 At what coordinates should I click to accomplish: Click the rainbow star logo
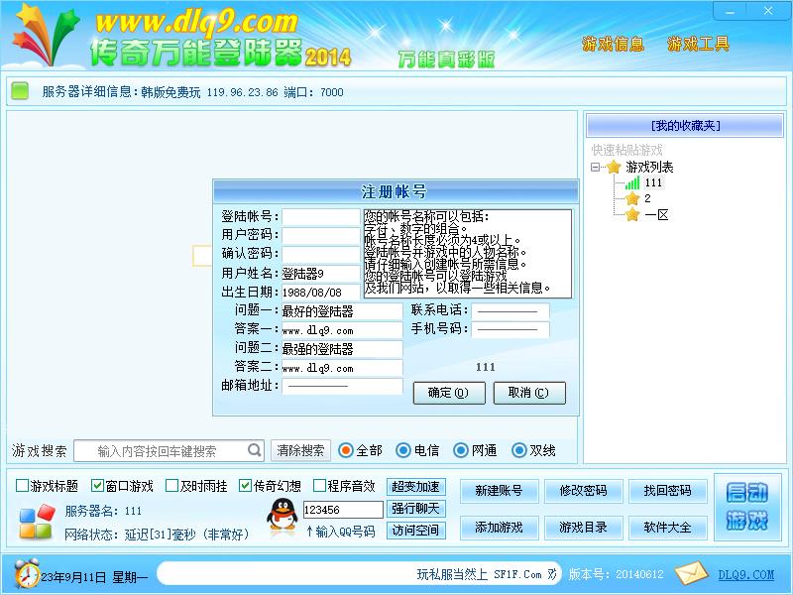point(47,35)
